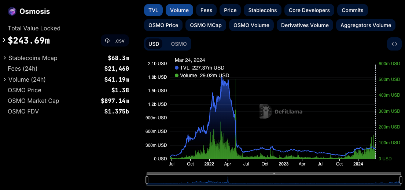405x190 pixels.
Task: Click the Commits chart option
Action: pyautogui.click(x=352, y=10)
